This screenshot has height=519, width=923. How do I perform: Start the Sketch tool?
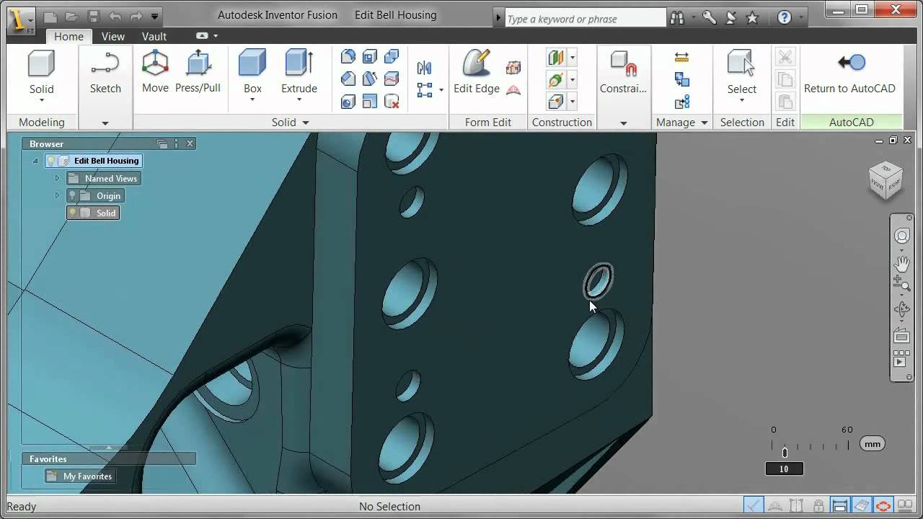[105, 72]
